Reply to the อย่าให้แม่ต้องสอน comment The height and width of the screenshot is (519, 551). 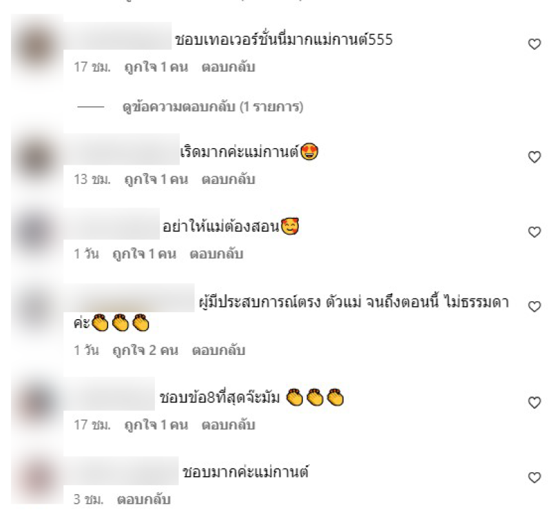click(x=216, y=254)
